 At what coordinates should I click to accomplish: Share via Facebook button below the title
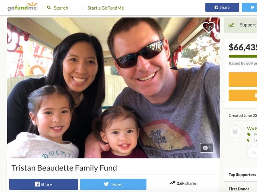pyautogui.click(x=43, y=184)
